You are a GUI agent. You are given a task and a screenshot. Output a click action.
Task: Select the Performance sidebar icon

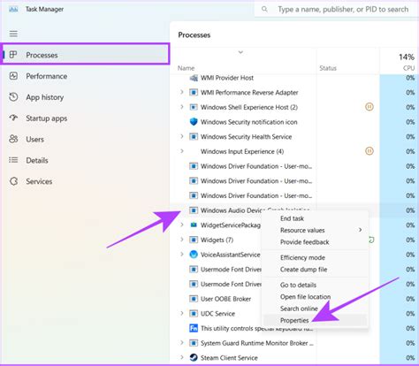pyautogui.click(x=13, y=76)
